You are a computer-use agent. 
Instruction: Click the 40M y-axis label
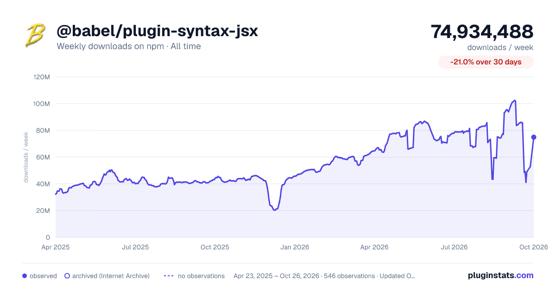(x=43, y=184)
